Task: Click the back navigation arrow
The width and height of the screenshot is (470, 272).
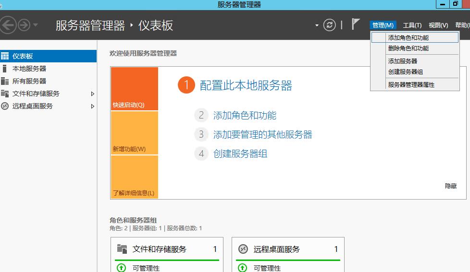Action: [x=9, y=25]
